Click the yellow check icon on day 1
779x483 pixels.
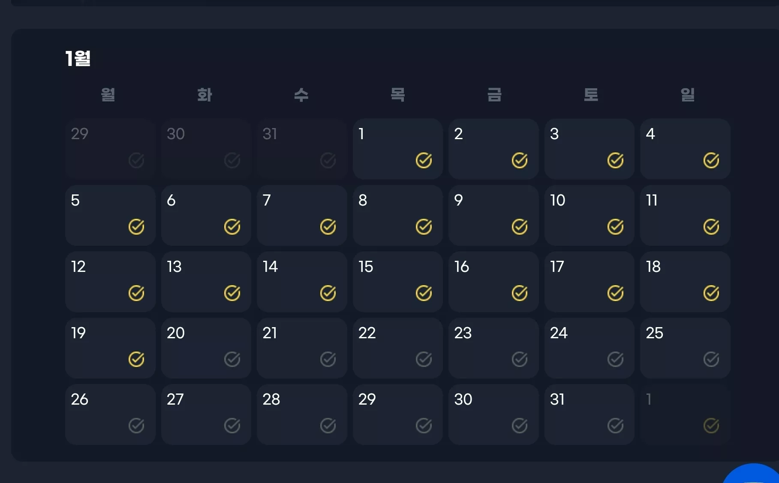[x=424, y=161]
